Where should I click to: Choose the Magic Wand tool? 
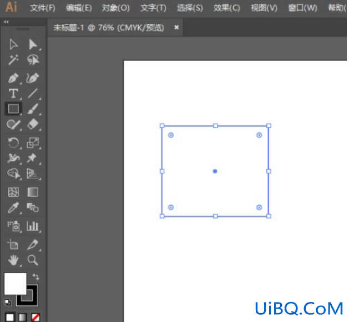click(13, 60)
